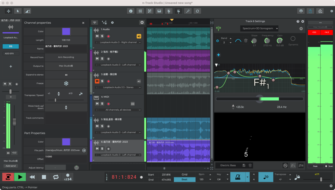Open the EQ button in channel strip

(x=11, y=46)
